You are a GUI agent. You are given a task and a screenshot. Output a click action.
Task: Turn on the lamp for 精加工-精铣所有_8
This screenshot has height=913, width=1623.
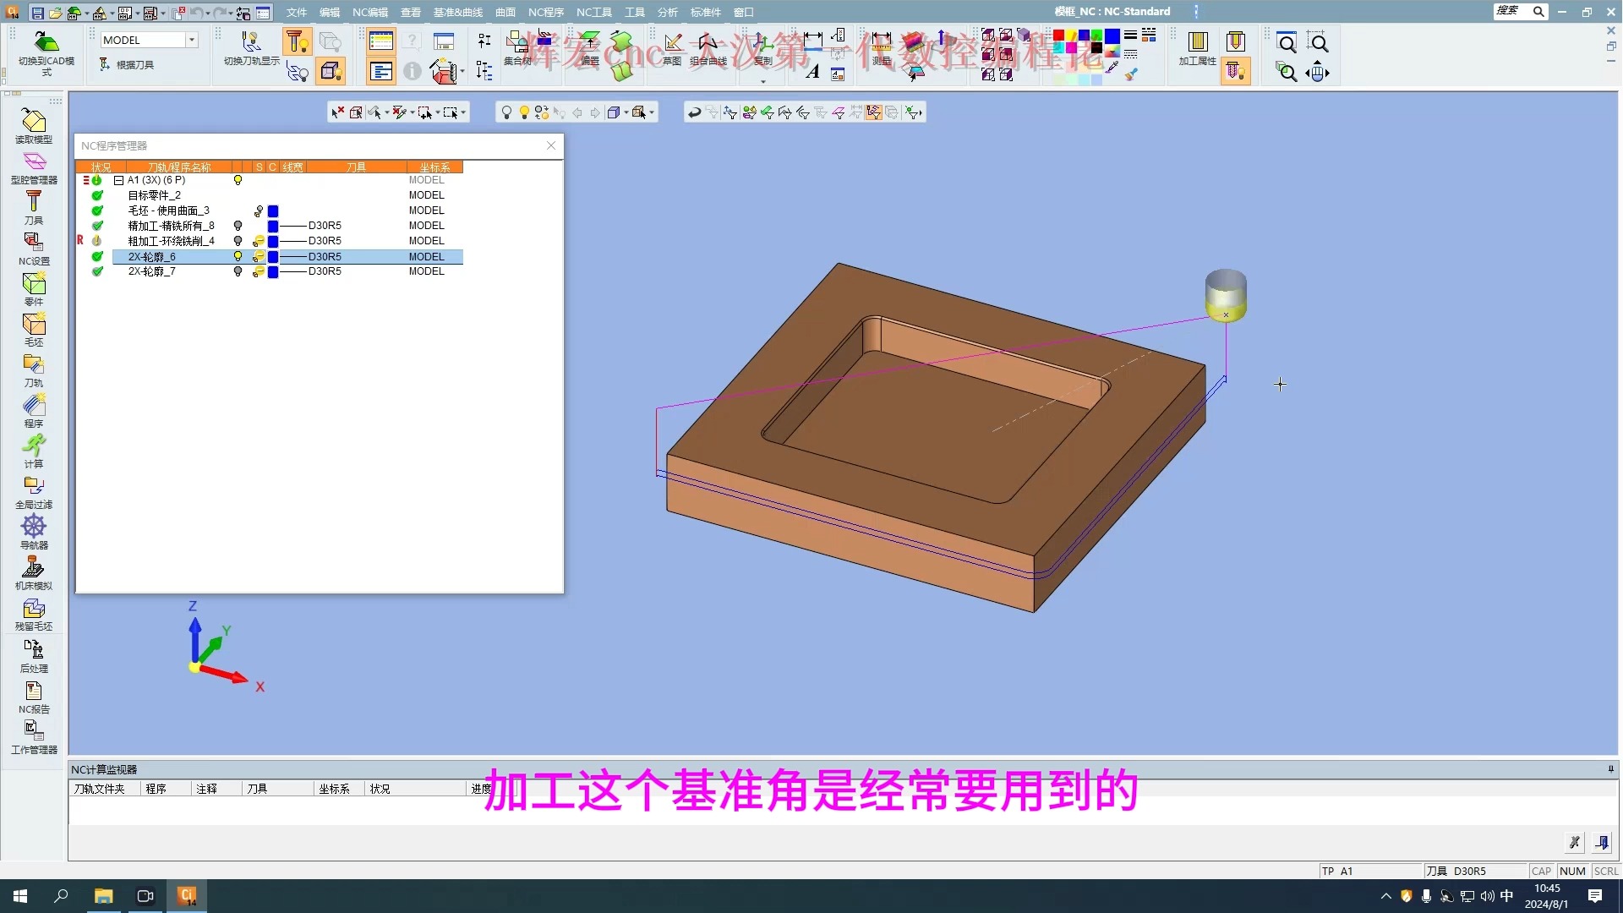pos(238,225)
